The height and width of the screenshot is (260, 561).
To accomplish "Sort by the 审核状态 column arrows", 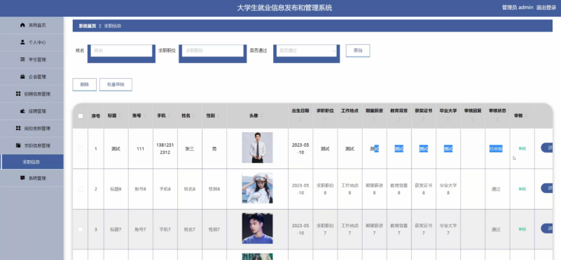I will coord(497,120).
